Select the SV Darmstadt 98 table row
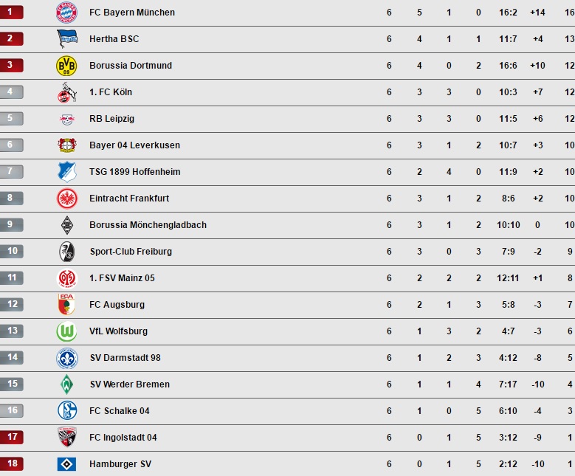 click(x=288, y=357)
